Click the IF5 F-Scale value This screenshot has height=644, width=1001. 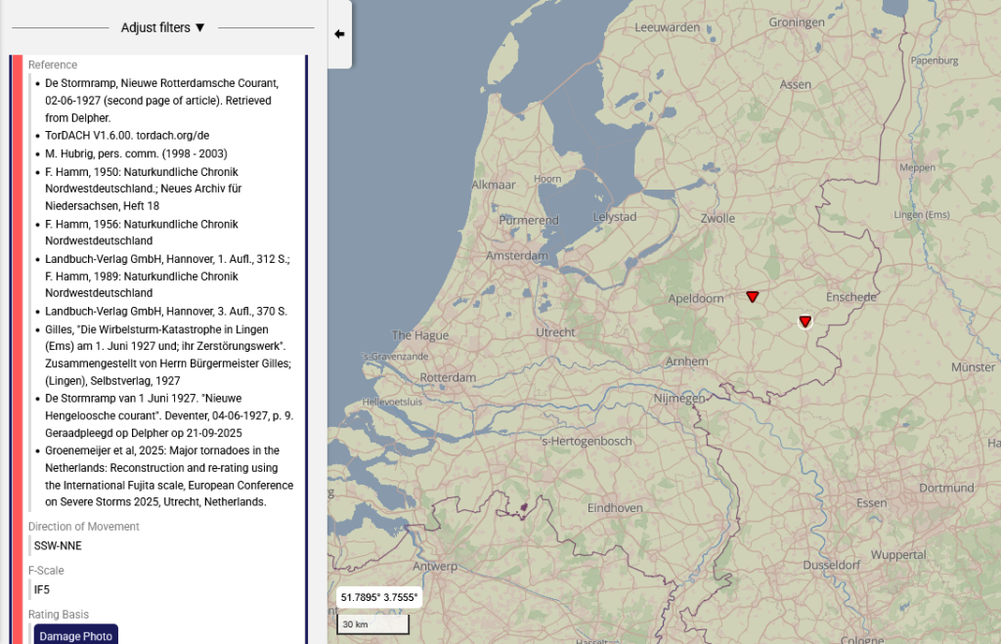coord(42,589)
